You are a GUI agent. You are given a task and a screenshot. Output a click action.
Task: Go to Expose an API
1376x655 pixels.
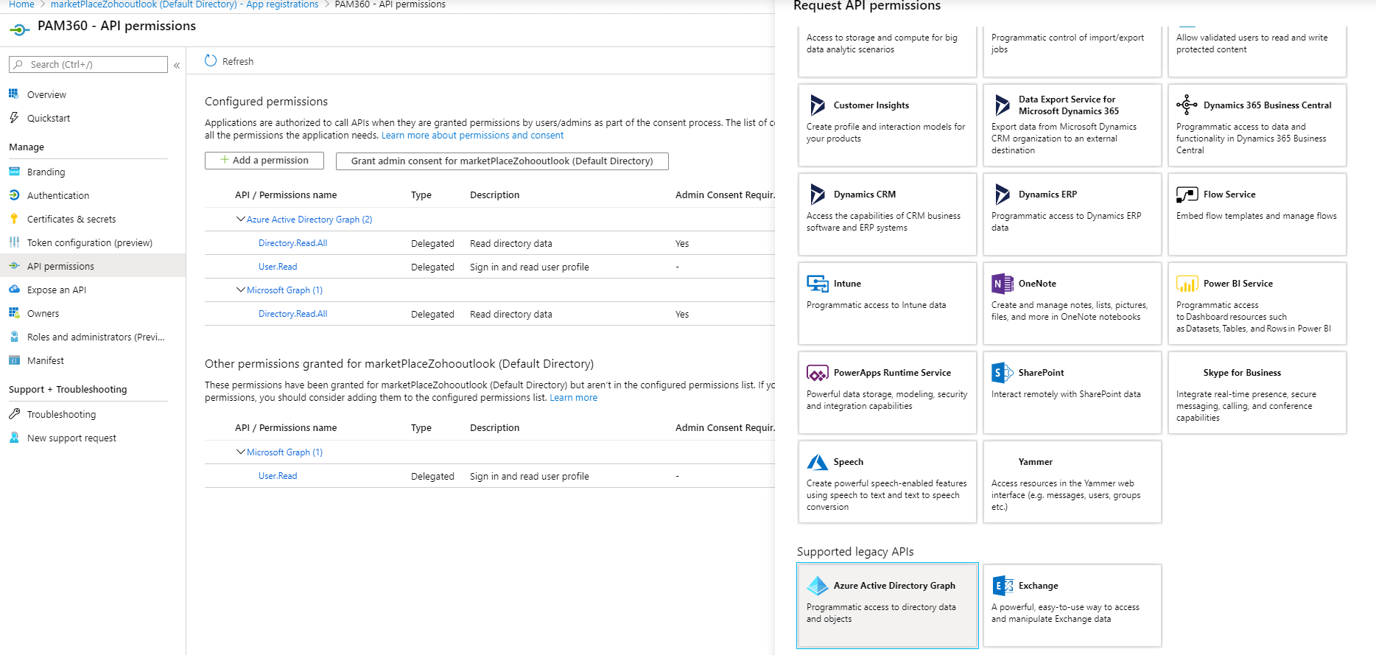(57, 290)
